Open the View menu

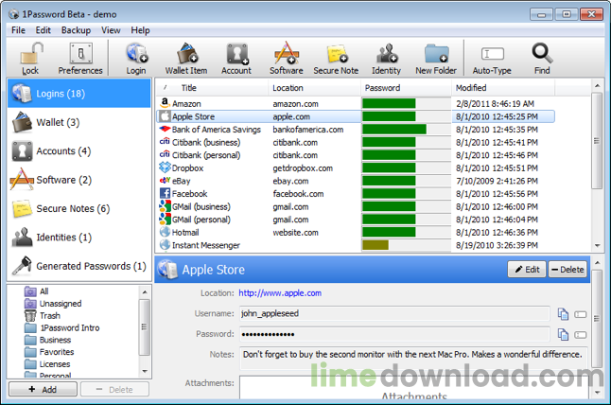click(111, 30)
